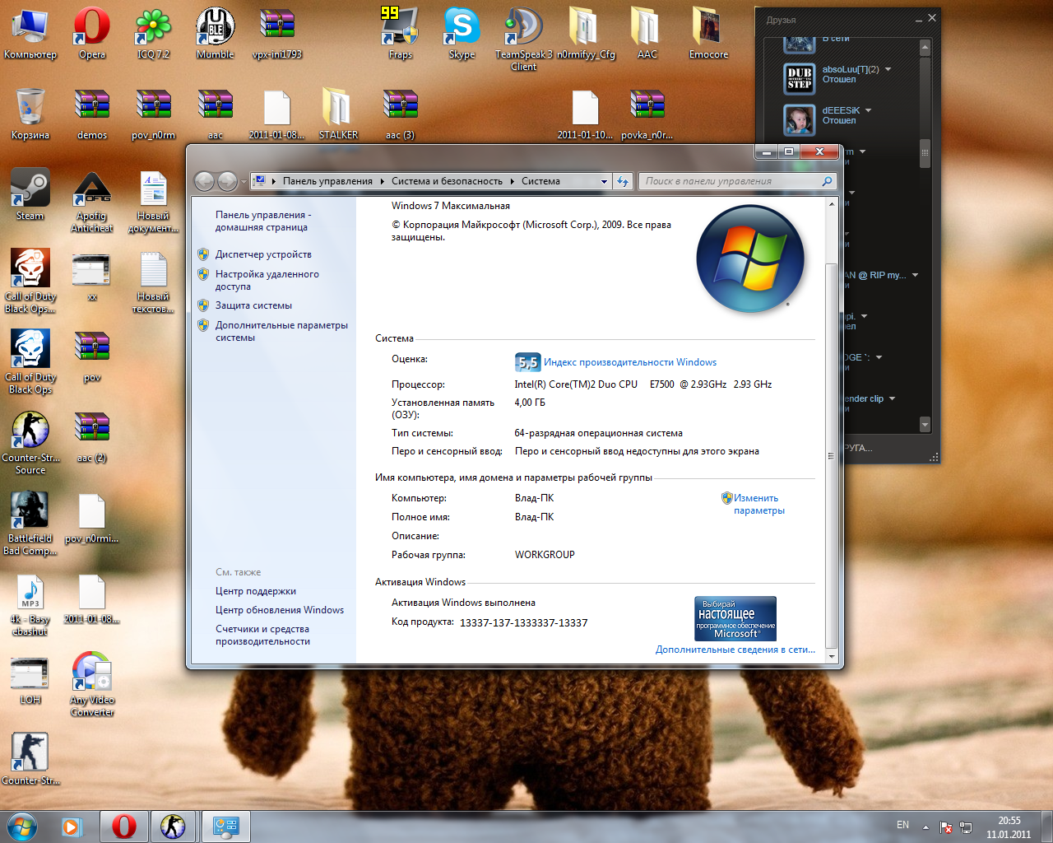Select the Новый документ file icon
Viewport: 1053px width, 843px height.
pos(154,201)
